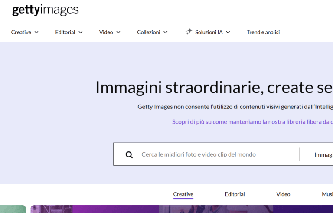Click the gettyimages logo
The image size is (333, 213).
(45, 10)
